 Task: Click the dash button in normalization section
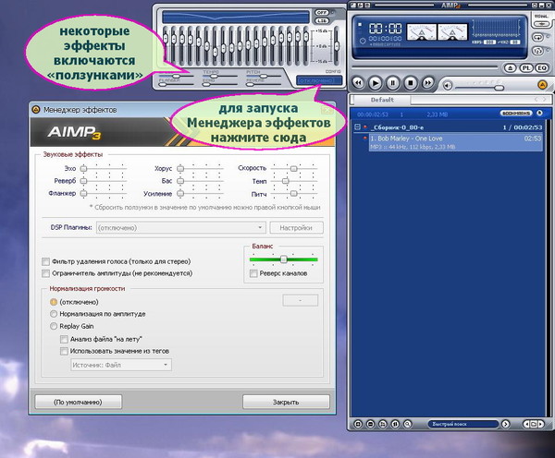(300, 300)
